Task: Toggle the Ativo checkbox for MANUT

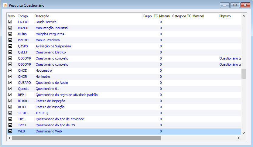Action: pyautogui.click(x=10, y=28)
